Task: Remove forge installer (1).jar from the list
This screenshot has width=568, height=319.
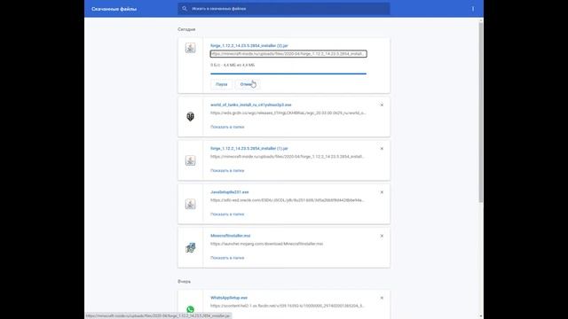Action: (x=382, y=149)
